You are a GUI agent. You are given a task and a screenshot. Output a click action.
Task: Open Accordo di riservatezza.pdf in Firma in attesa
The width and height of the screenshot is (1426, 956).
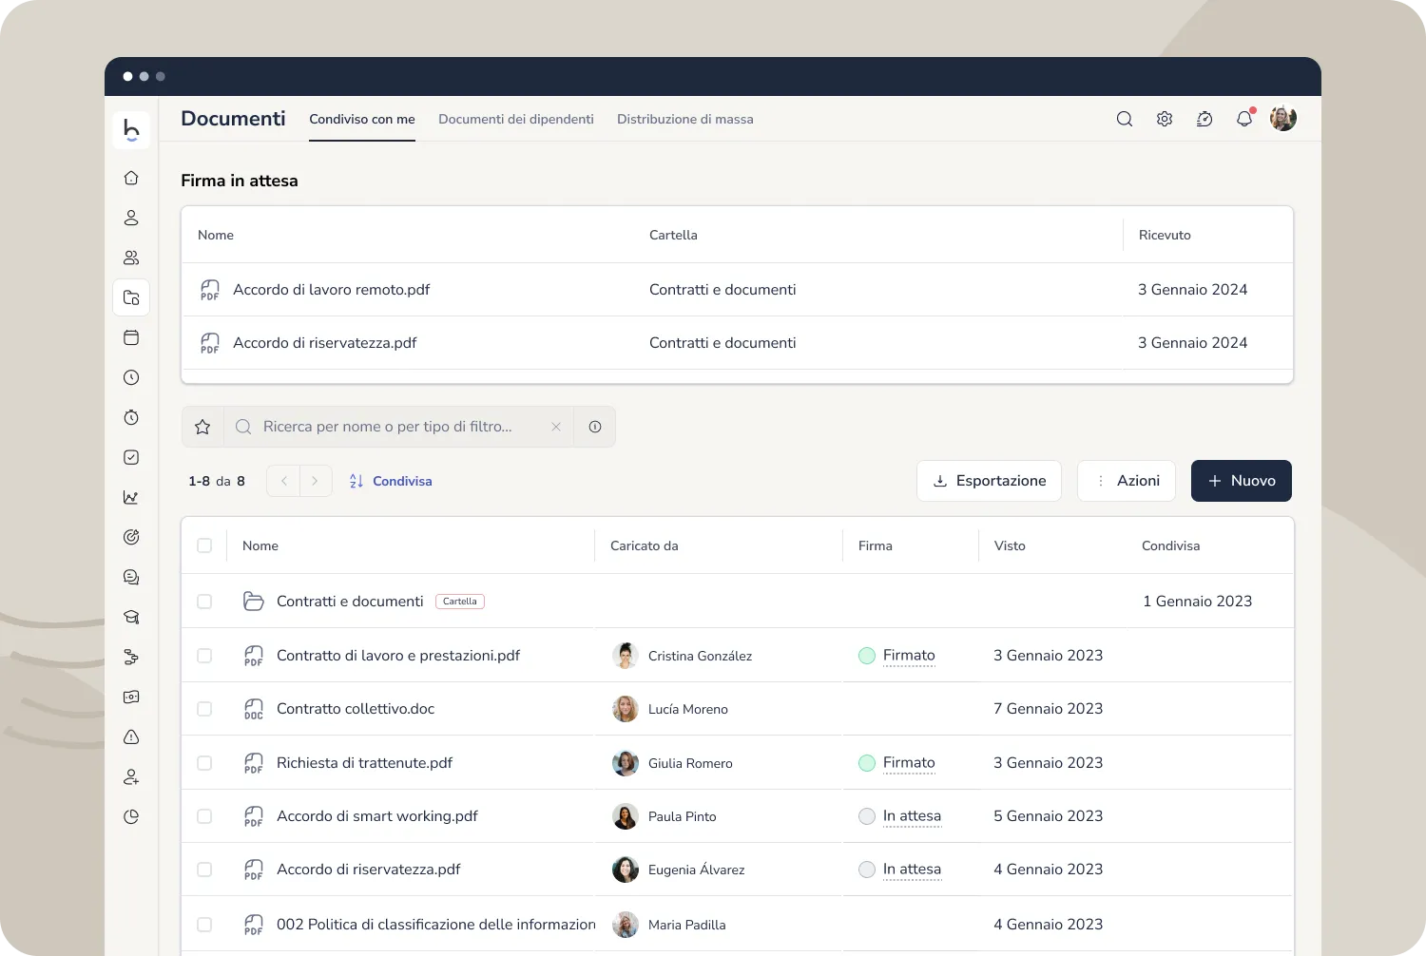pos(324,343)
